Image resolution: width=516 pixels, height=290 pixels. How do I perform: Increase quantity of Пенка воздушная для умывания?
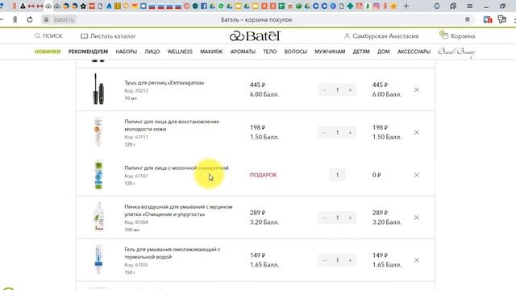point(350,217)
